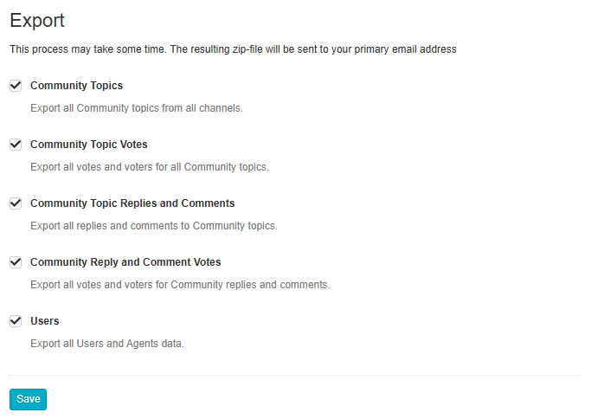Screen dimensions: 591x419
Task: Click the "Export all Community topics from all channels" description
Action: click(x=137, y=108)
